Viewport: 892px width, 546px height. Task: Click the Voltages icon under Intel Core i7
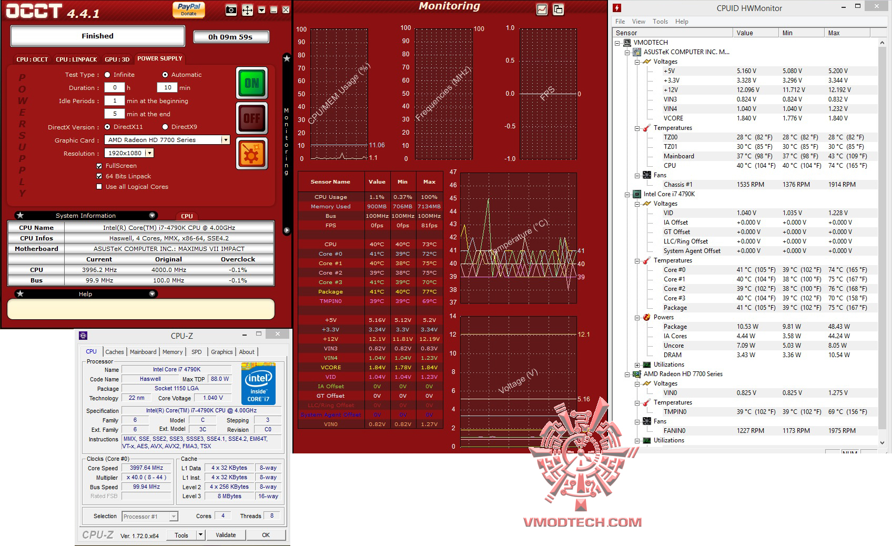pyautogui.click(x=646, y=204)
